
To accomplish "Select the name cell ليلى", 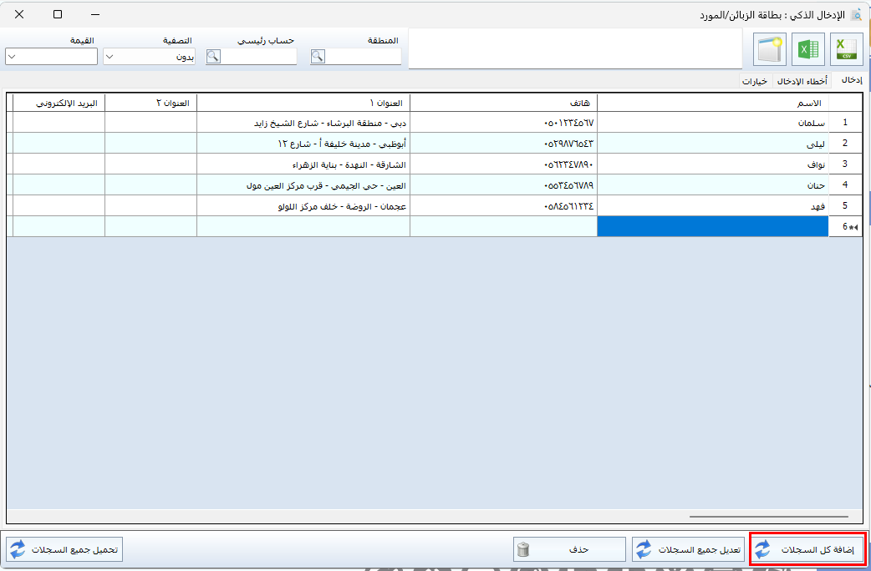I will pyautogui.click(x=713, y=143).
